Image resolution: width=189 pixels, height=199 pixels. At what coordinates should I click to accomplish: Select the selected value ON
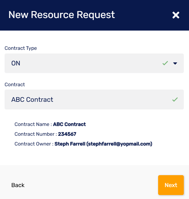[x=16, y=63]
